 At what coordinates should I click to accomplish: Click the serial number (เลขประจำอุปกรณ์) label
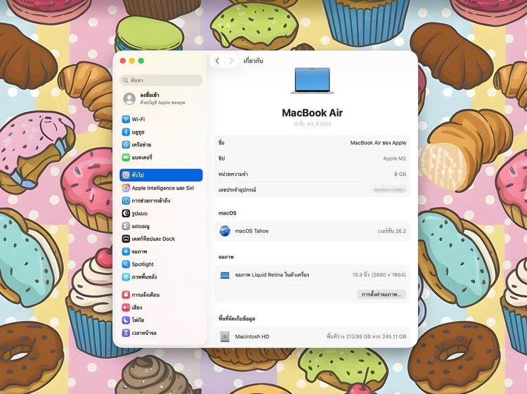tap(238, 190)
